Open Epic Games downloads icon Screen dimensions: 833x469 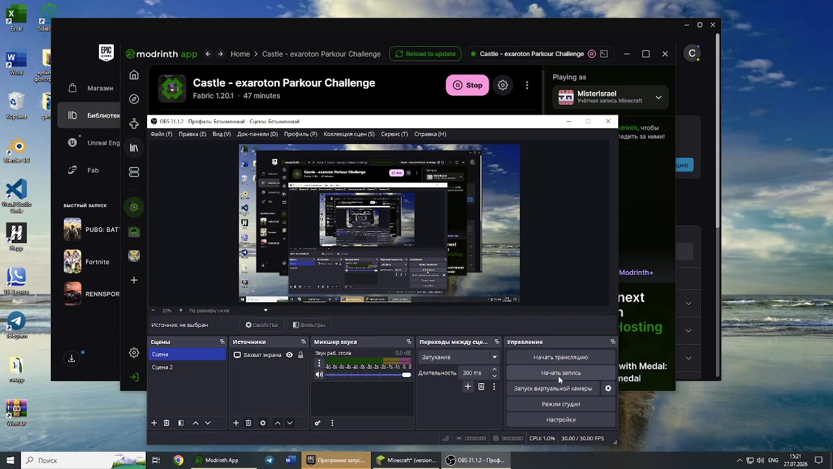click(x=72, y=359)
